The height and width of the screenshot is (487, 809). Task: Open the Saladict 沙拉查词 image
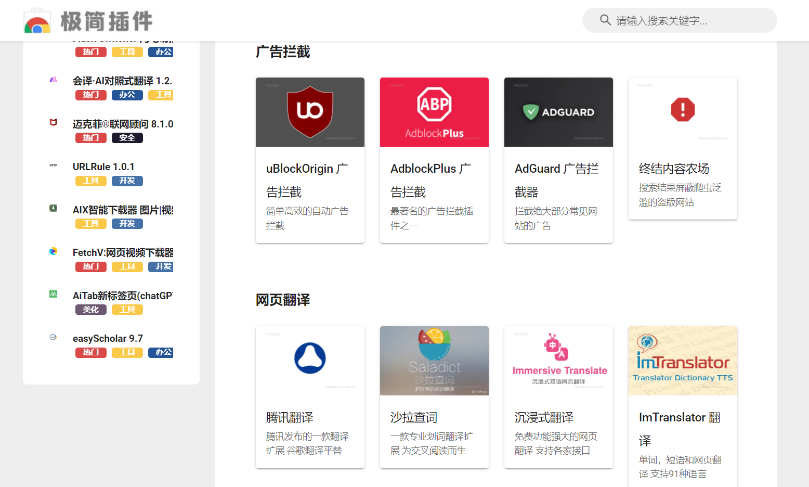click(x=434, y=361)
